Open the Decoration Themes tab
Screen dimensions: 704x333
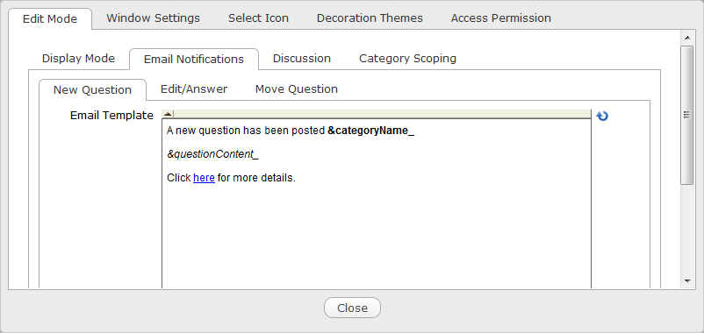tap(370, 18)
